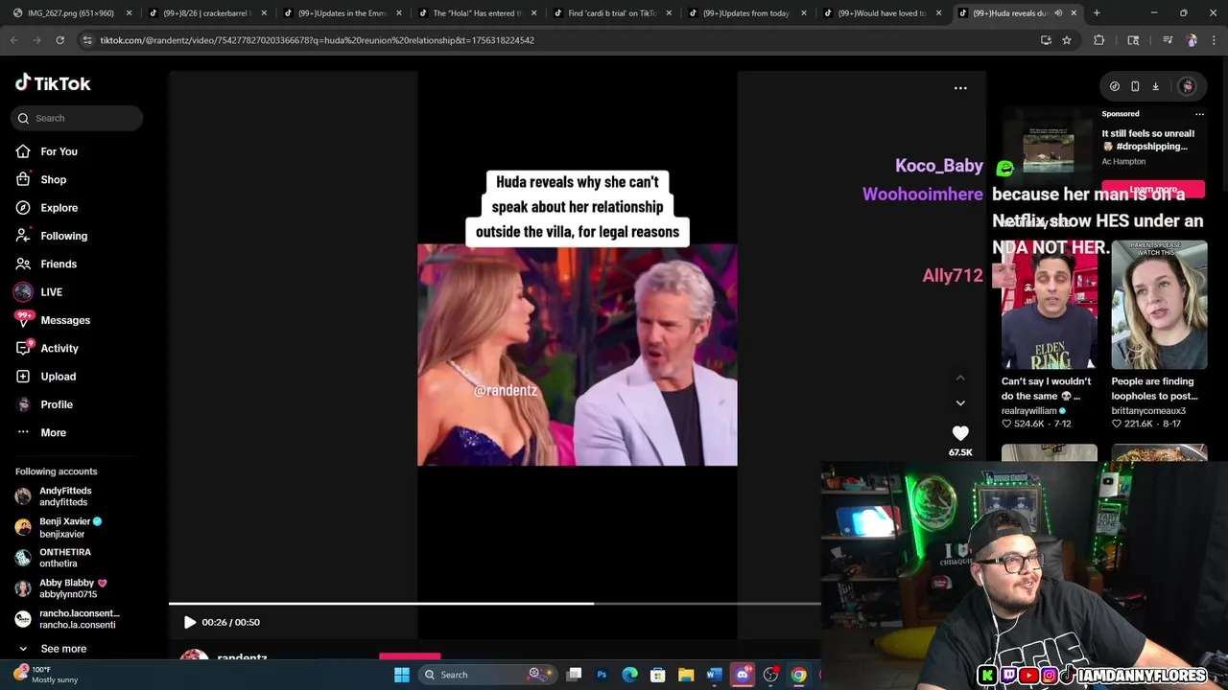The image size is (1228, 690).
Task: Reload the current page
Action: tap(59, 40)
